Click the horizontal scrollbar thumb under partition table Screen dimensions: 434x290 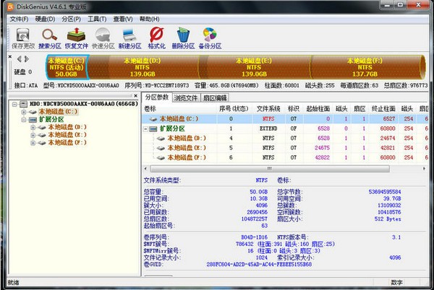point(270,169)
